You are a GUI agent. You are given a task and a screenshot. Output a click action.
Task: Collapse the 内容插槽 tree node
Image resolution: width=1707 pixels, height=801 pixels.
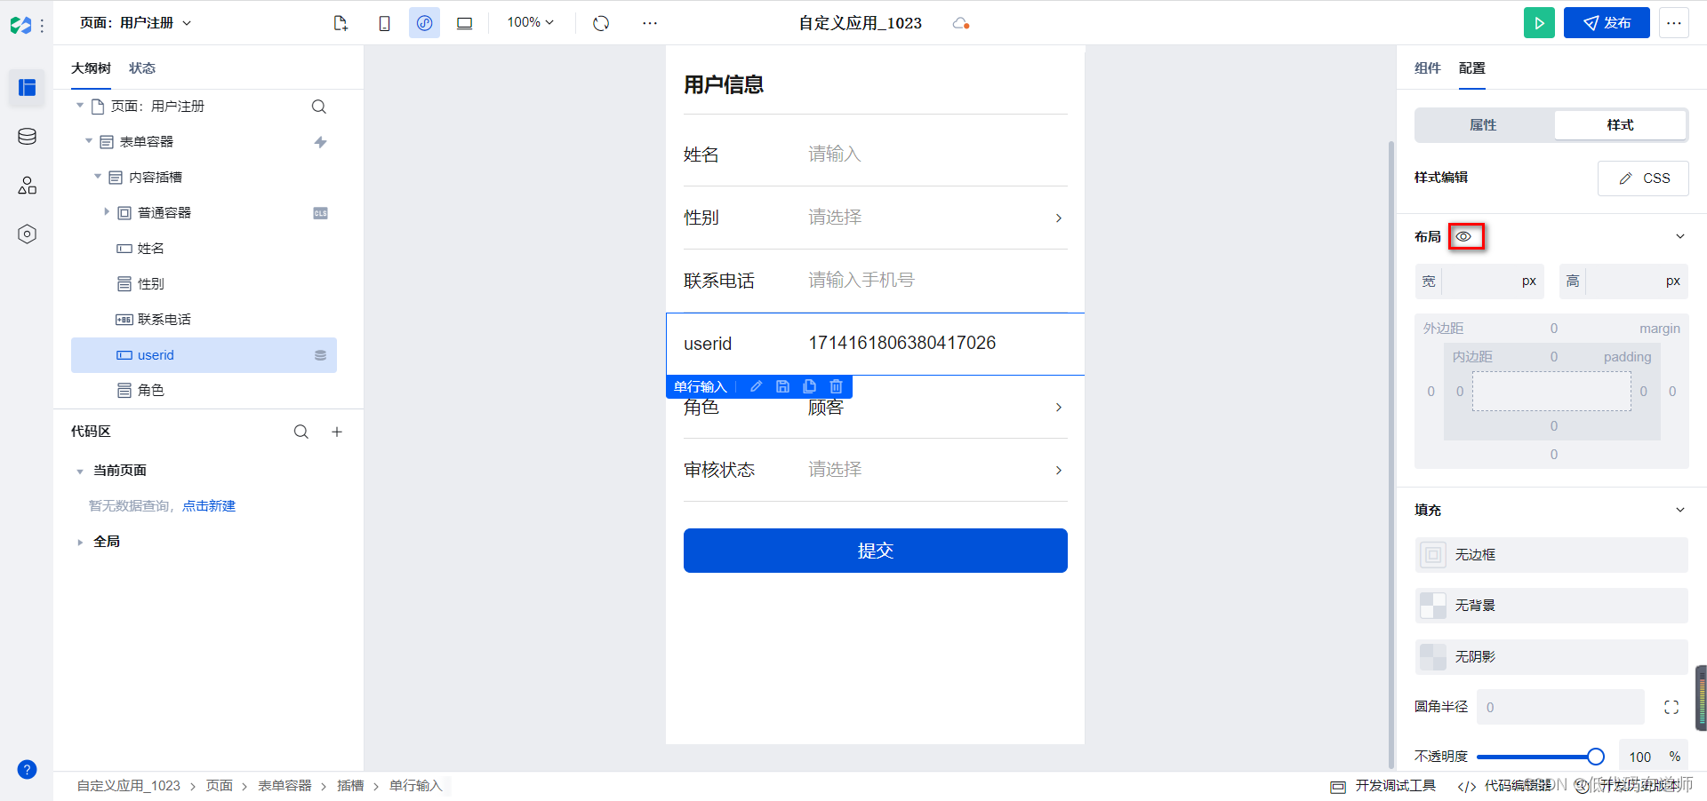98,177
